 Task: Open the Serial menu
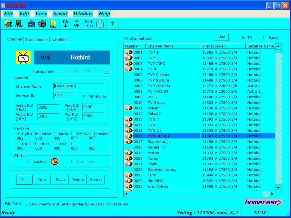coord(60,14)
